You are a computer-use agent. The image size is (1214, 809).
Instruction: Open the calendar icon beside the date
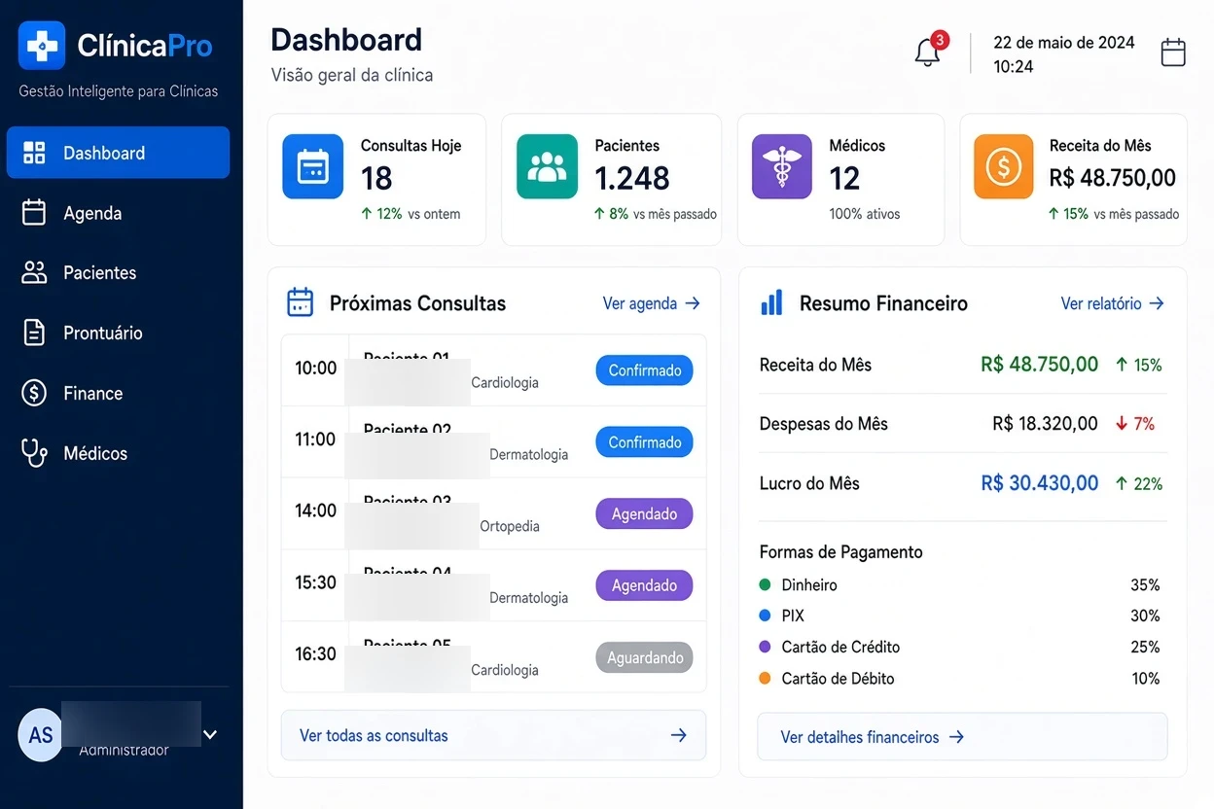tap(1173, 53)
